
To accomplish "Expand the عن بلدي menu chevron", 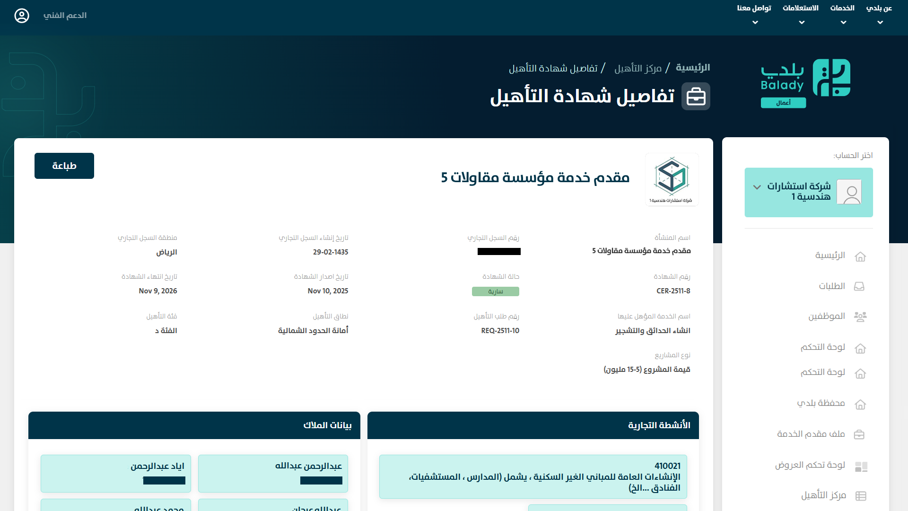I will (x=880, y=22).
